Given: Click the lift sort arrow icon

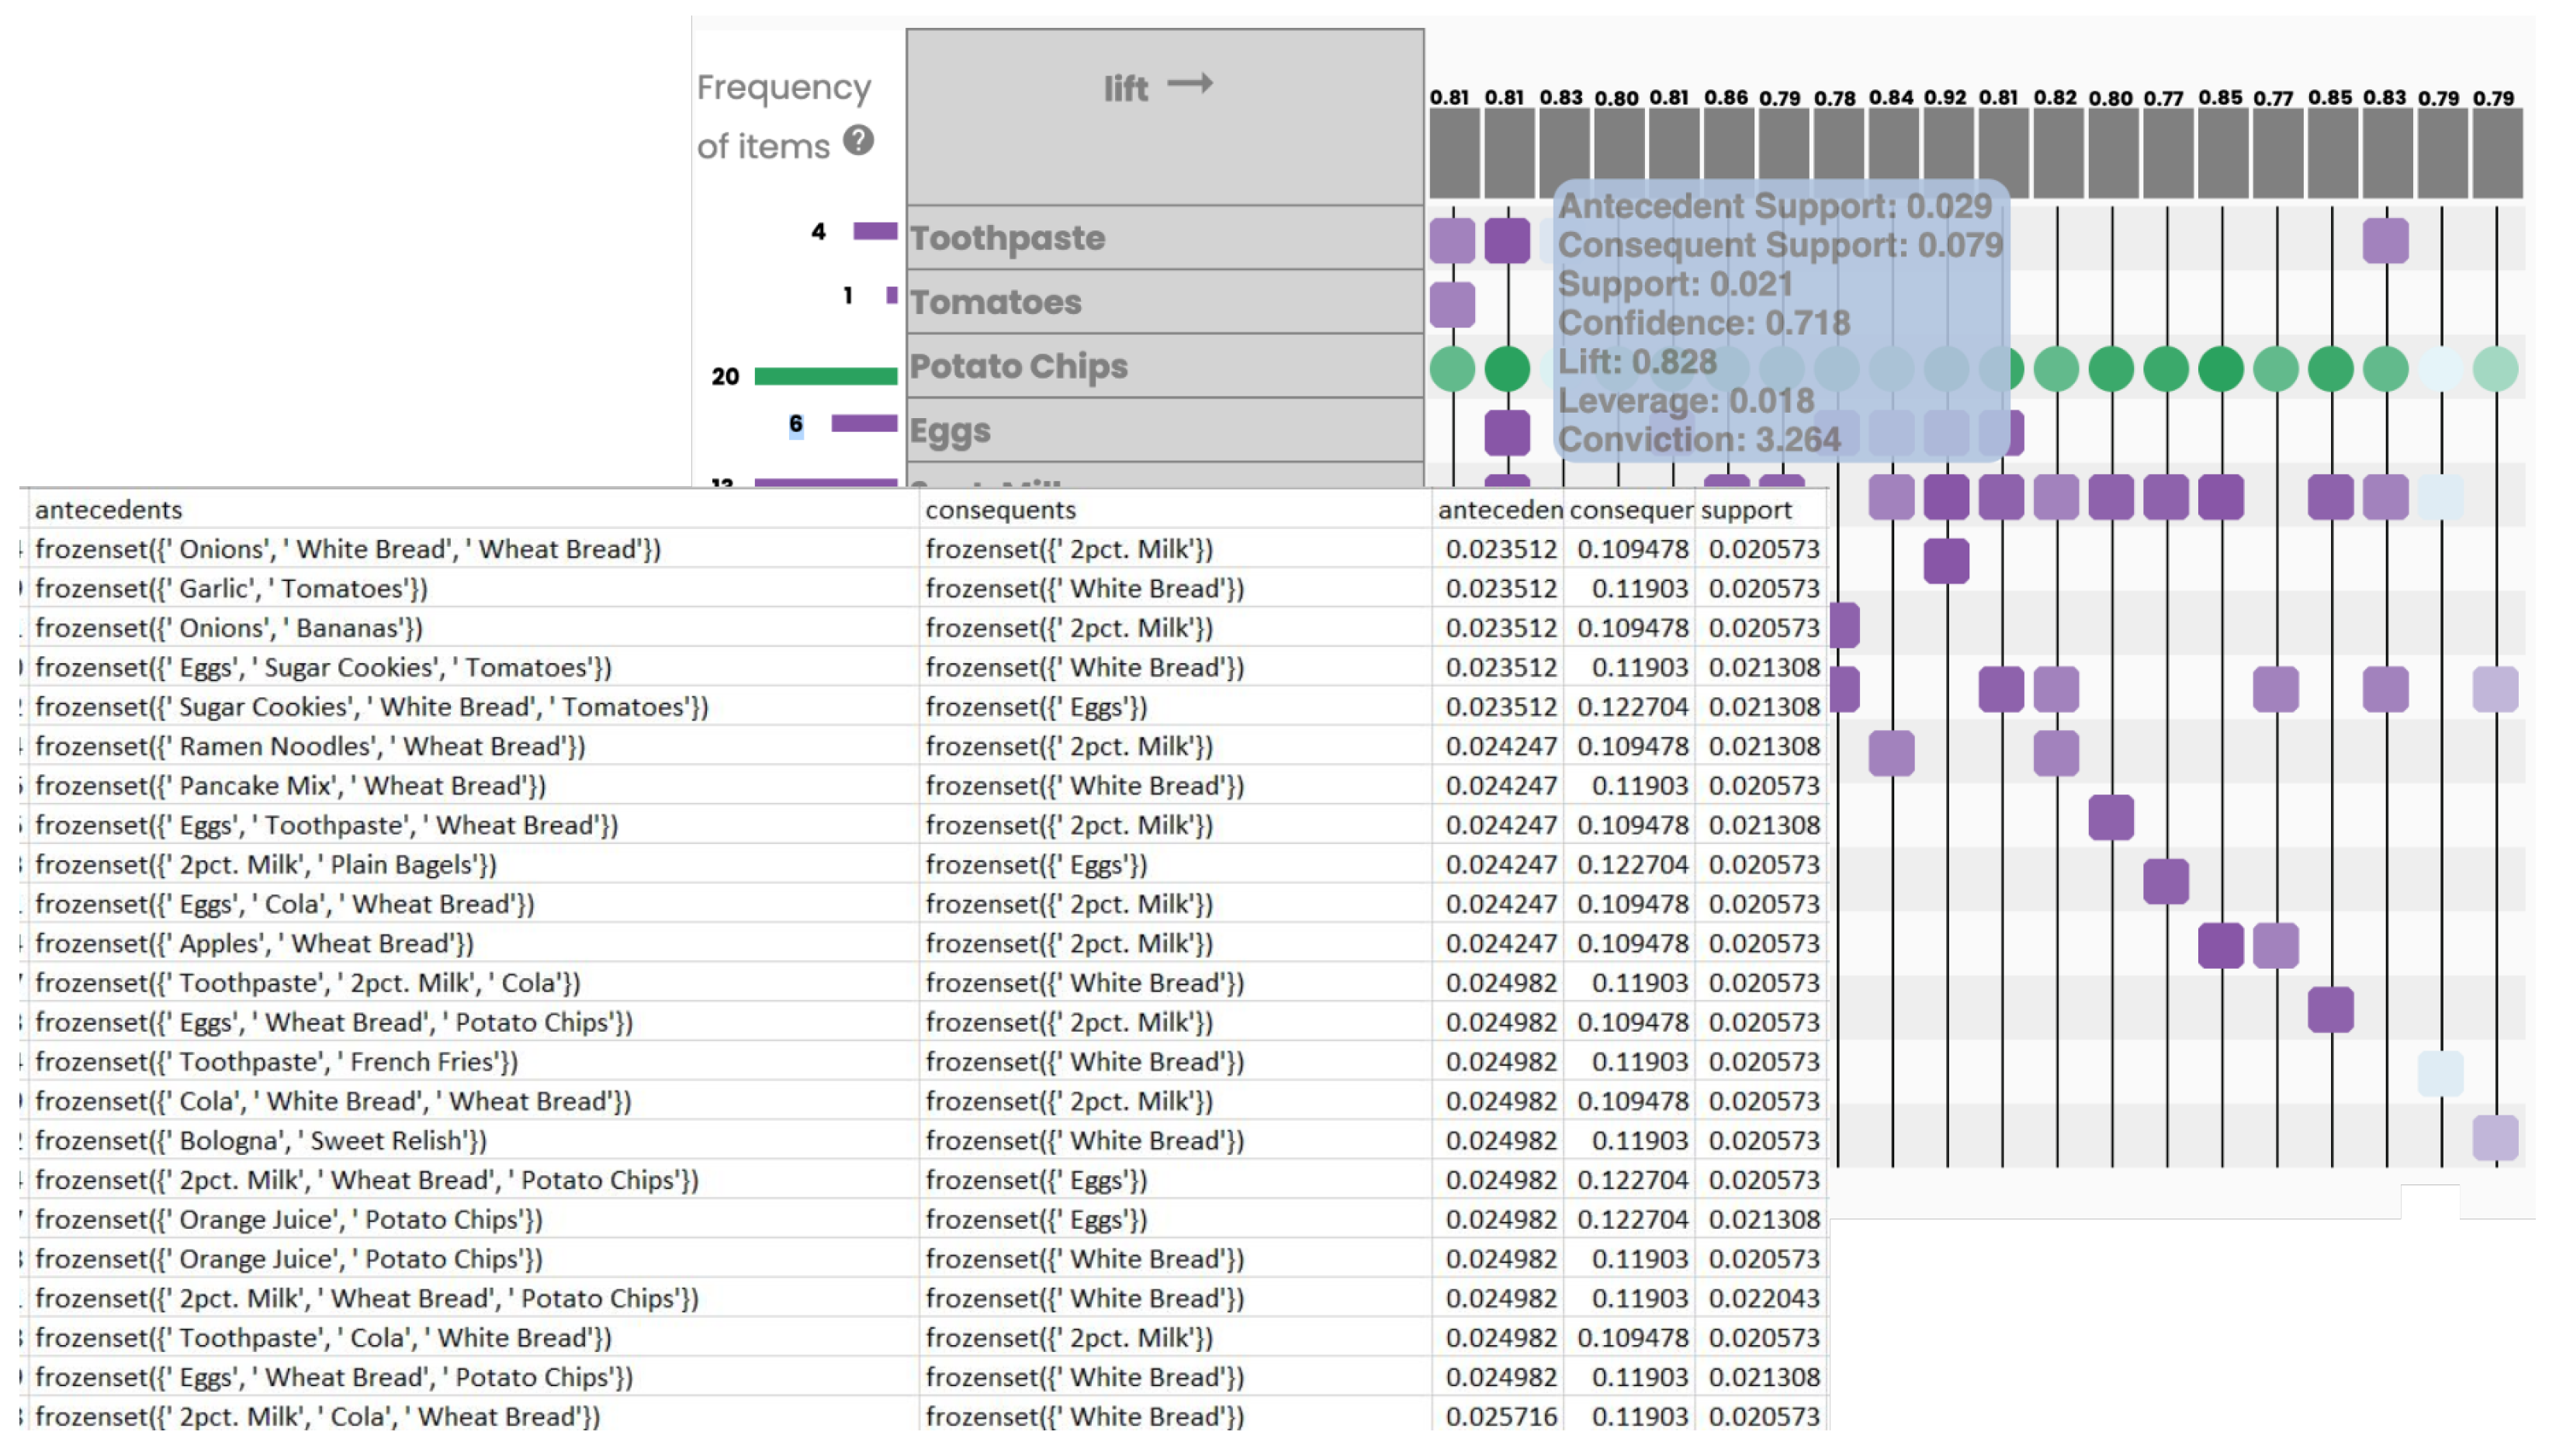Looking at the screenshot, I should [x=1190, y=83].
